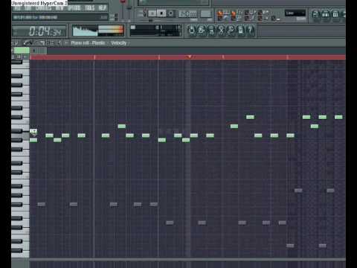
Task: Select the highlighted first note at piano roll start
Action: pyautogui.click(x=33, y=131)
